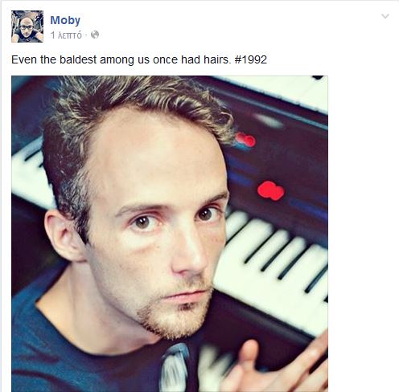Click the globe public audience icon
Screen dimensions: 399x392
pyautogui.click(x=95, y=35)
